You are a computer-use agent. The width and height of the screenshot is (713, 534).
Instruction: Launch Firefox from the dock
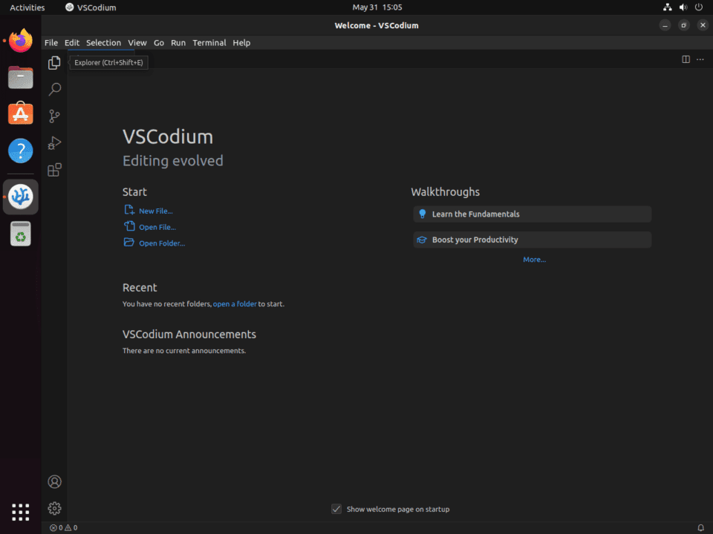(x=20, y=40)
